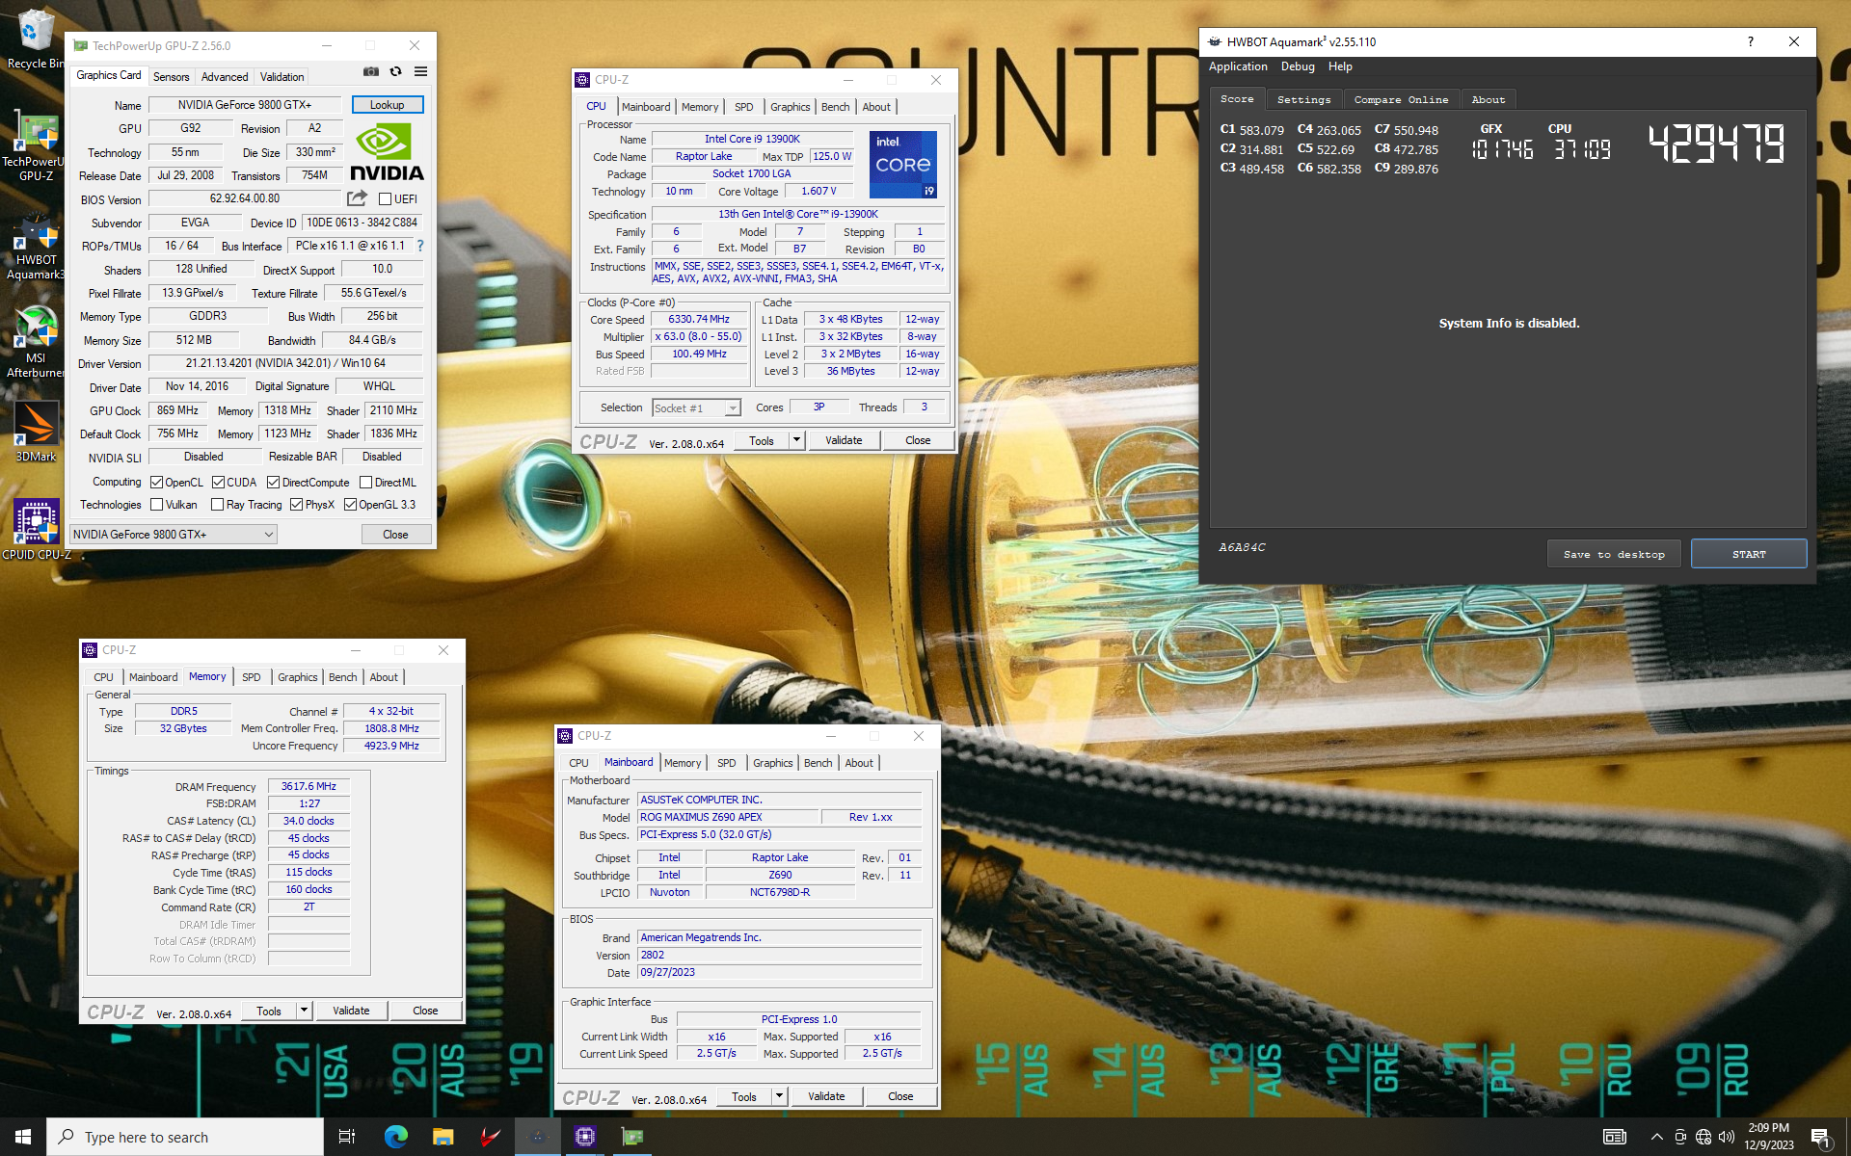Toggle Ray Tracing checkbox
The width and height of the screenshot is (1851, 1156).
(x=217, y=505)
